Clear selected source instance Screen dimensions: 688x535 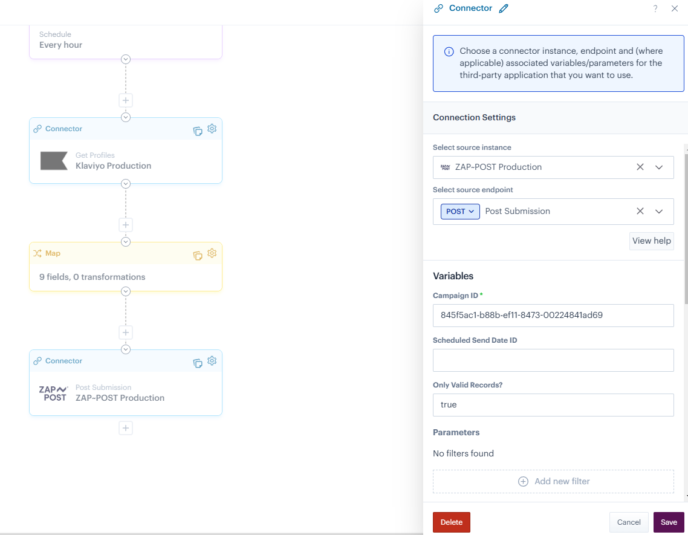pyautogui.click(x=640, y=167)
